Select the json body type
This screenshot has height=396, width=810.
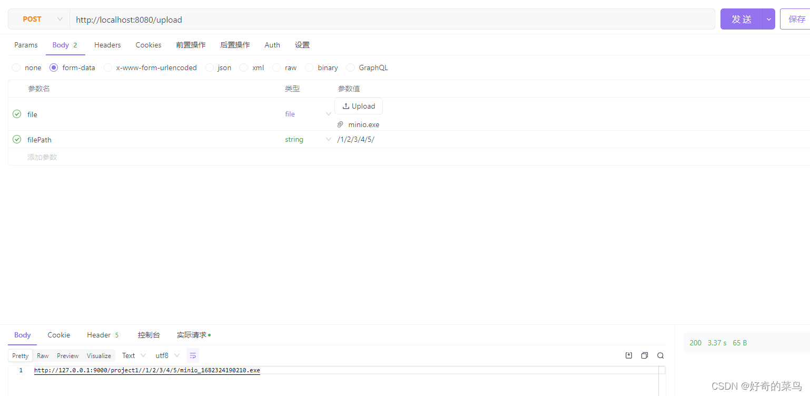[x=210, y=67]
